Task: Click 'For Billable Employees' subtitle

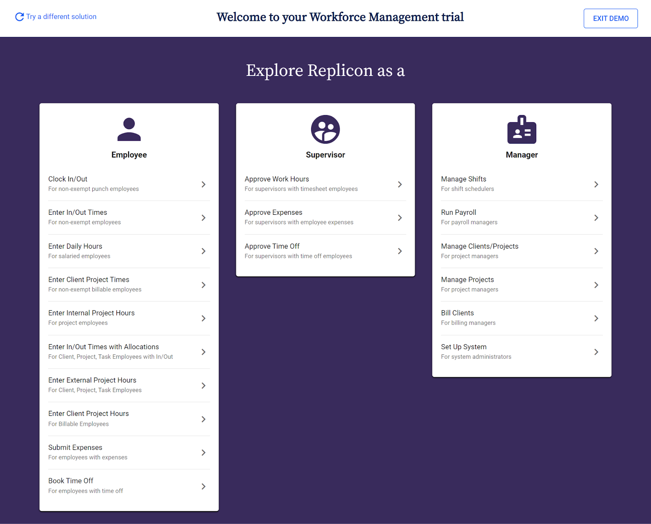Action: click(x=79, y=424)
